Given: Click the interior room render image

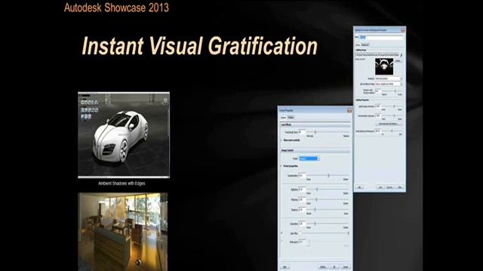Looking at the screenshot, I should 122,232.
